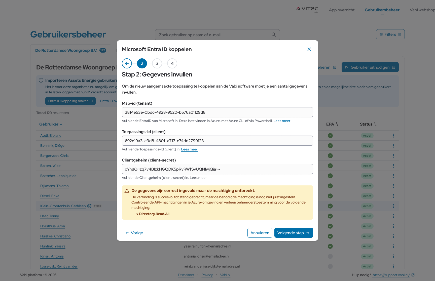Jump to step 4 in wizard
435x281 pixels.
[172, 63]
